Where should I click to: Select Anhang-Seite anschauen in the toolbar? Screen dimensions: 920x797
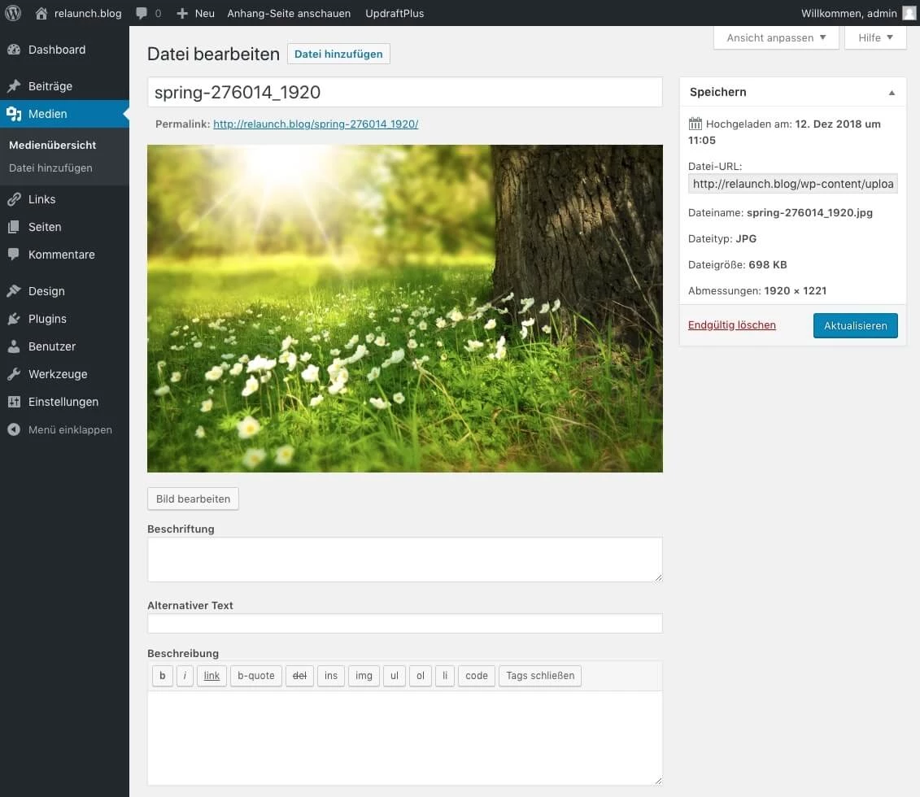(290, 13)
